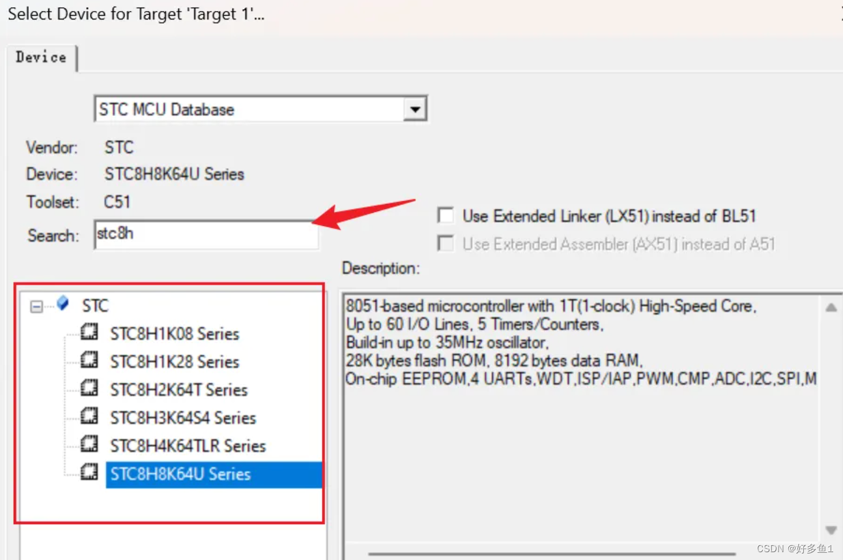The image size is (843, 560).
Task: Click the STC vendor diamond icon
Action: tap(63, 303)
